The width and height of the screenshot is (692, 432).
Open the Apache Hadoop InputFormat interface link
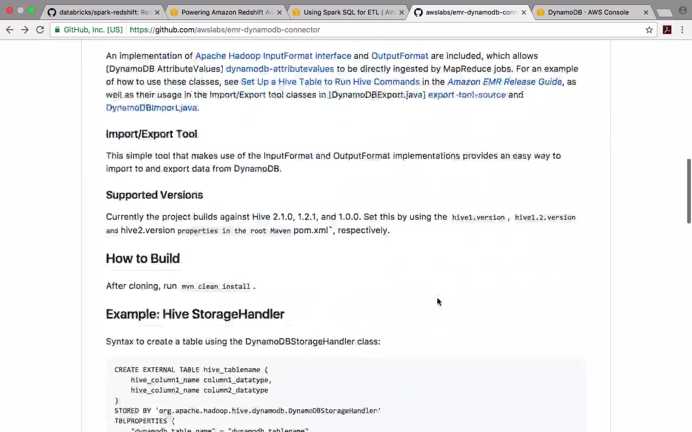click(273, 56)
